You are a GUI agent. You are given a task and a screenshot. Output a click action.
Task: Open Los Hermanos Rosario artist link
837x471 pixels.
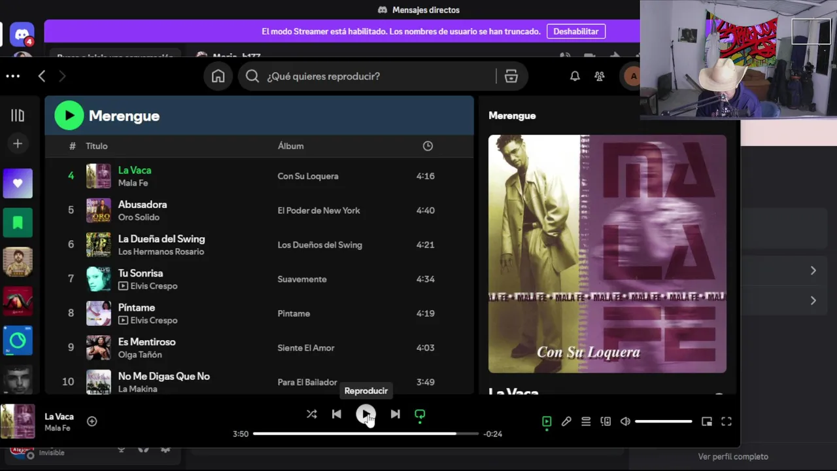tap(161, 252)
